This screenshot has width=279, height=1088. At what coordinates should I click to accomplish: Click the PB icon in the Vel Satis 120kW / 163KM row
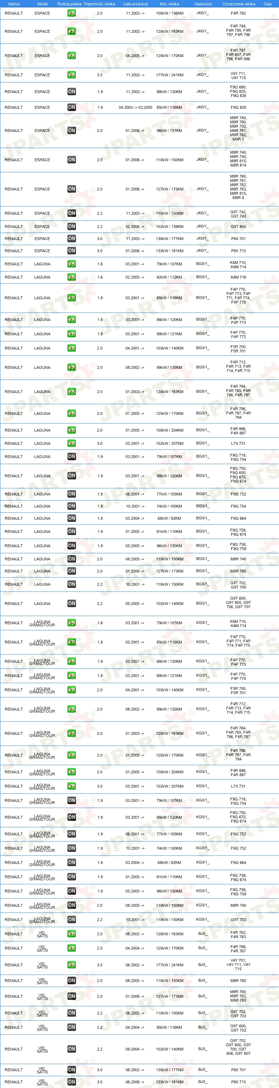[x=71, y=934]
